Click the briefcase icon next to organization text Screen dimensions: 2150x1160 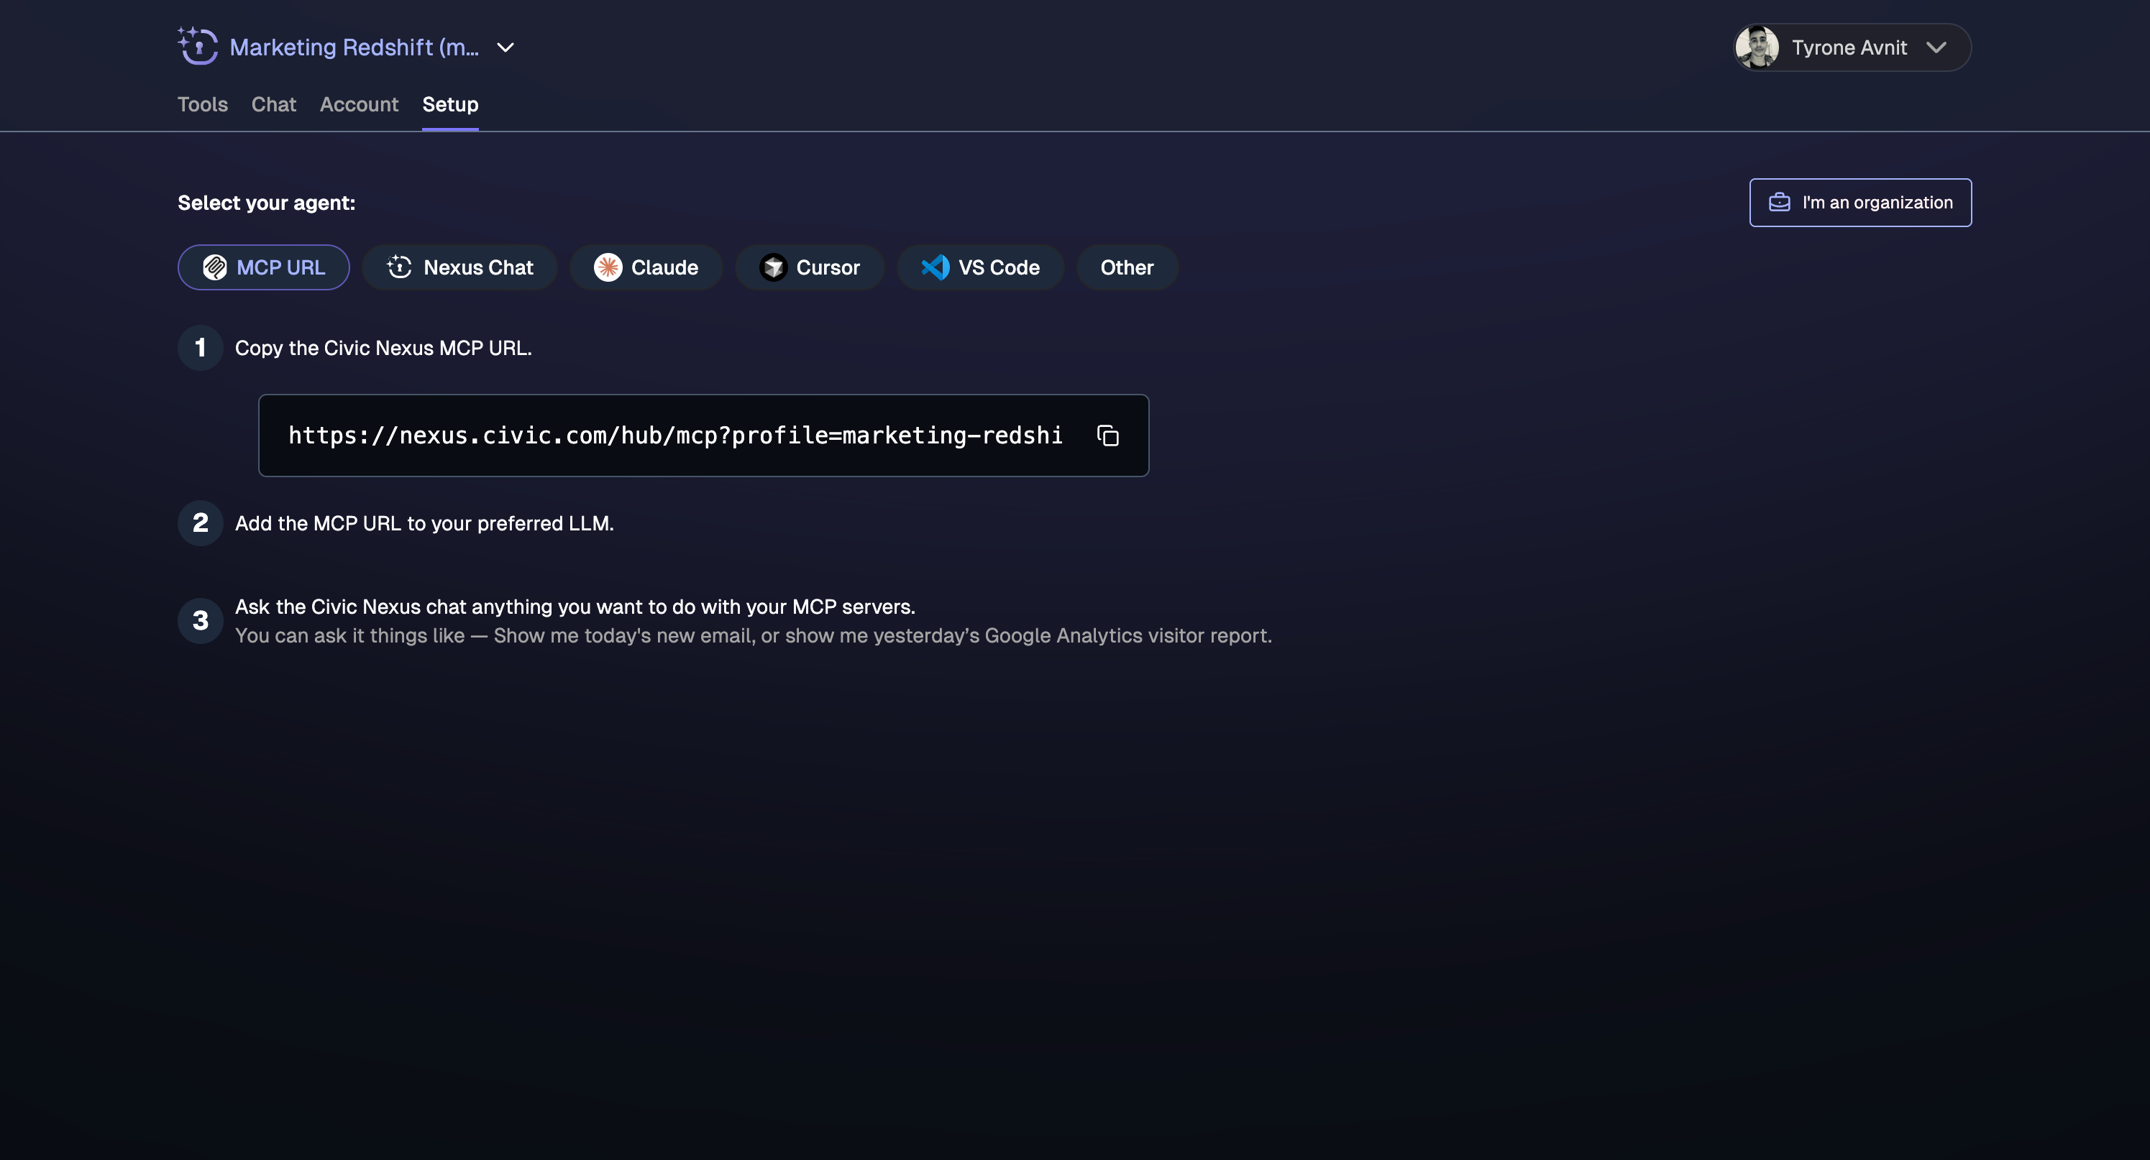[1780, 202]
